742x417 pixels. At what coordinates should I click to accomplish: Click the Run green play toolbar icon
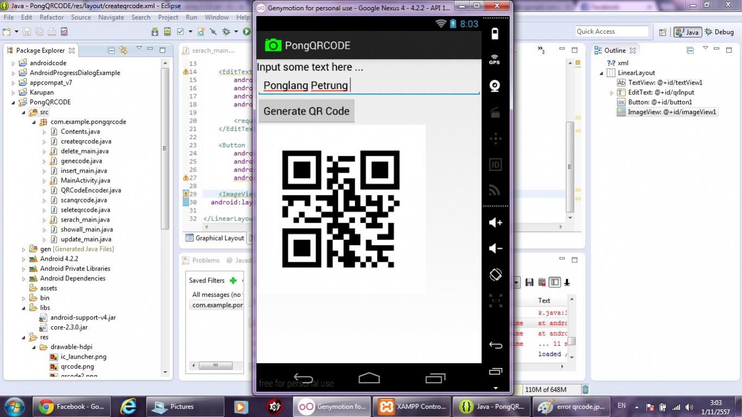tap(247, 32)
